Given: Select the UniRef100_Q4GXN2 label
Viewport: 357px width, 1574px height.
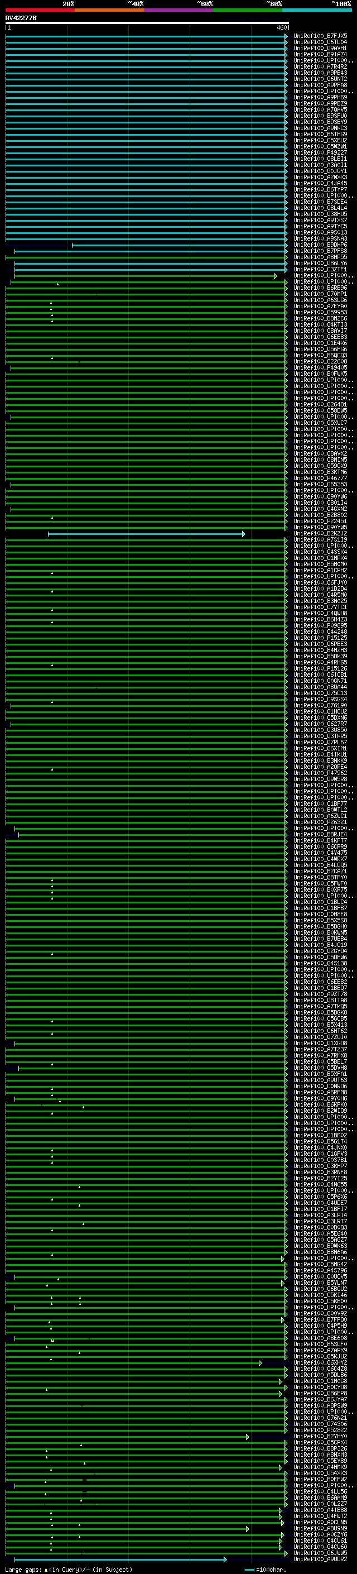Looking at the screenshot, I should (x=320, y=509).
